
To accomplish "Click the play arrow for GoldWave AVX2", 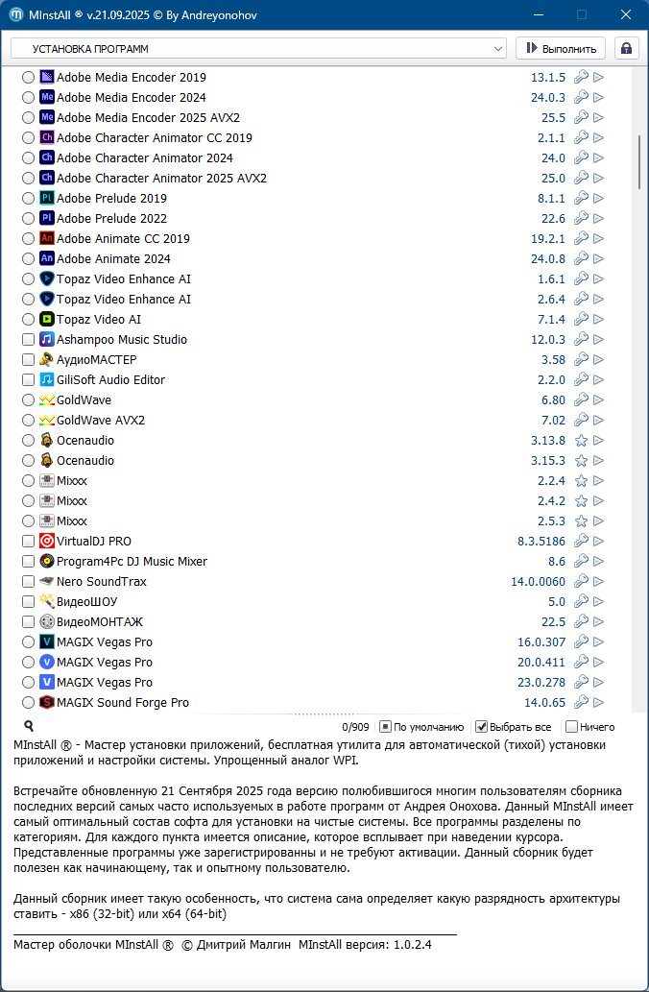I will click(599, 421).
